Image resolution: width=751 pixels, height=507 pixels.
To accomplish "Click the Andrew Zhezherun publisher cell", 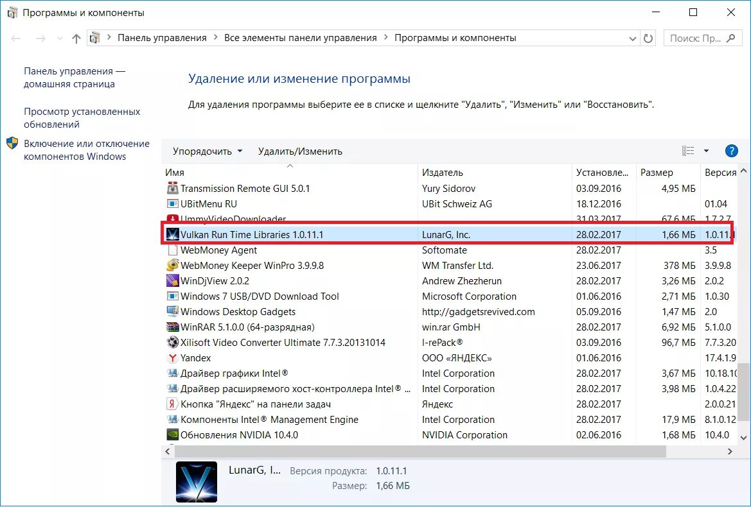I will (462, 280).
